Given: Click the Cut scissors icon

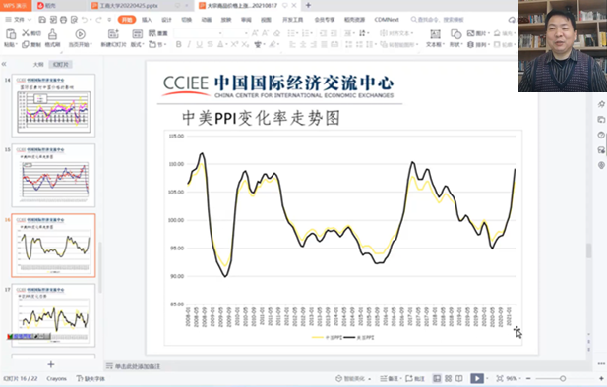Looking at the screenshot, I should pyautogui.click(x=26, y=33).
